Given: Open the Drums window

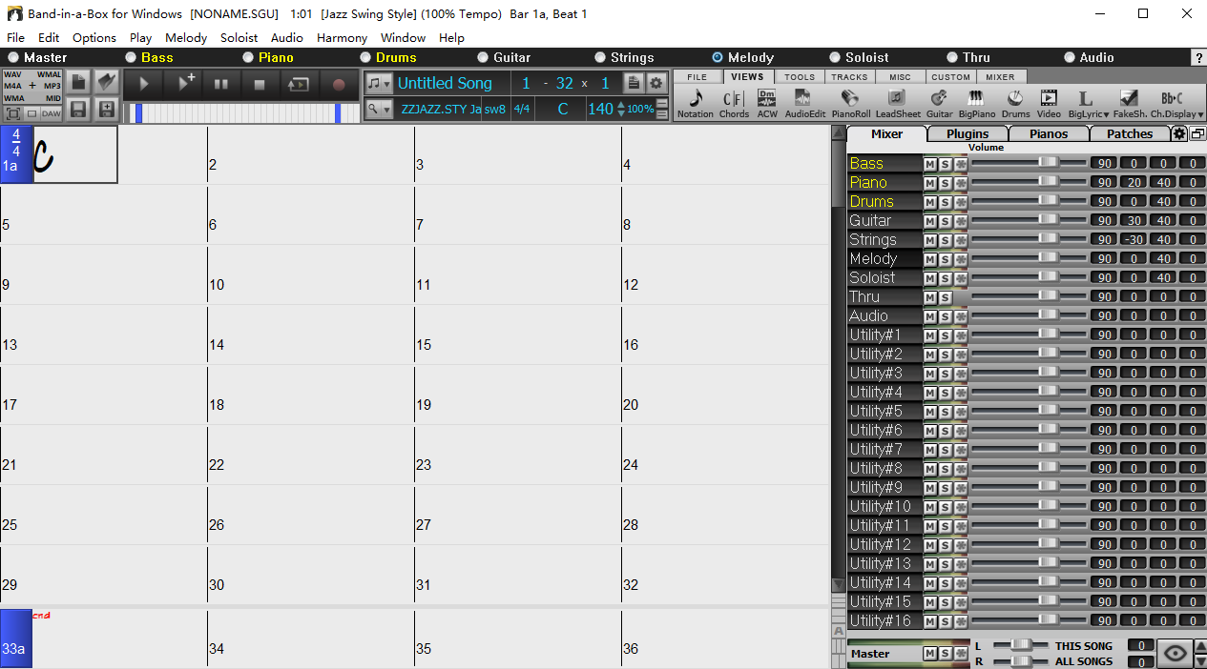Looking at the screenshot, I should [1015, 103].
